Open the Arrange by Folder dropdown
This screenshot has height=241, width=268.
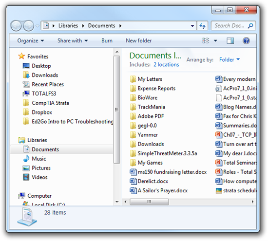[x=230, y=59]
